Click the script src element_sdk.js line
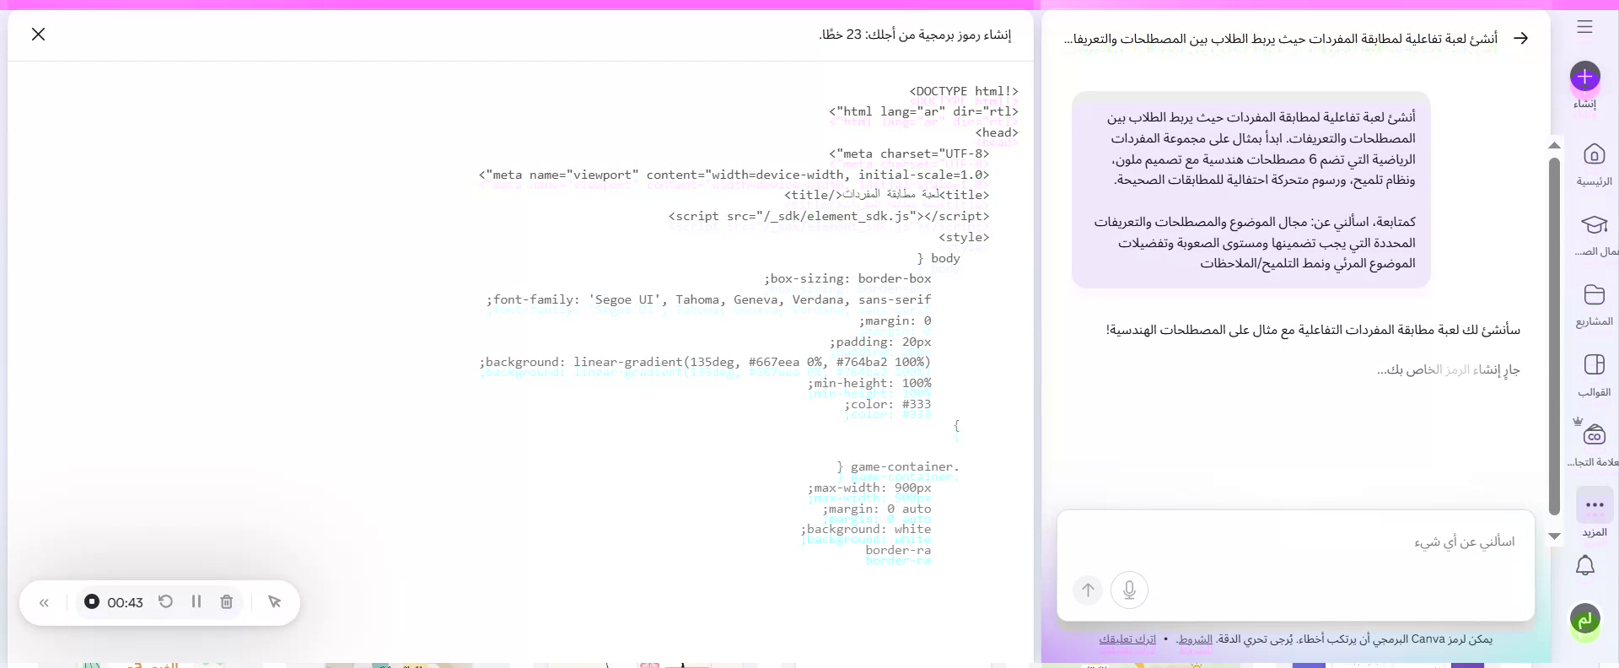Screen dimensions: 1619x668 coord(829,216)
